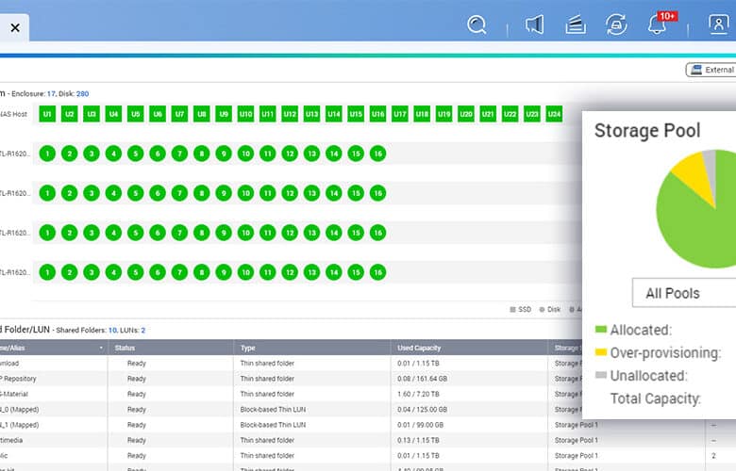This screenshot has height=471, width=736.
Task: Click the gray Unallocated legend swatch
Action: tap(601, 375)
